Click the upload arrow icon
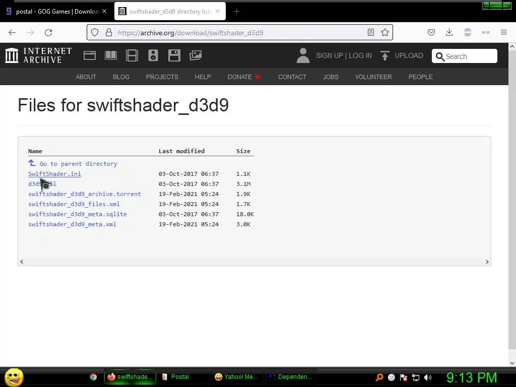 coord(384,55)
